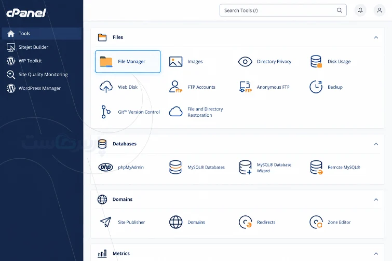Click the cPanel logo

pyautogui.click(x=26, y=13)
